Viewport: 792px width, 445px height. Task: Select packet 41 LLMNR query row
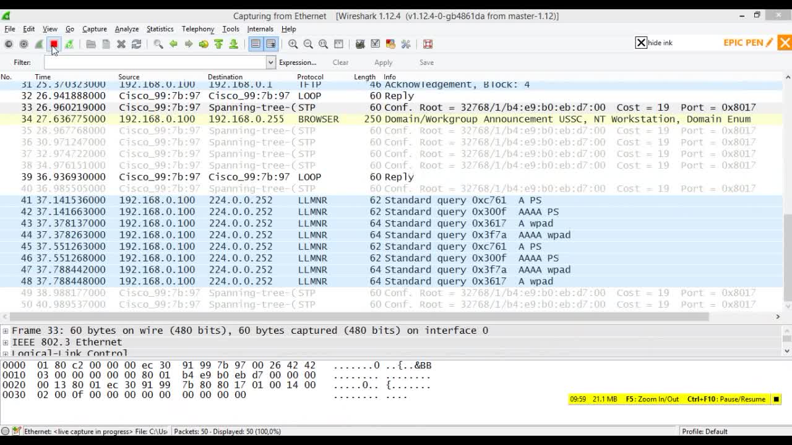click(392, 200)
